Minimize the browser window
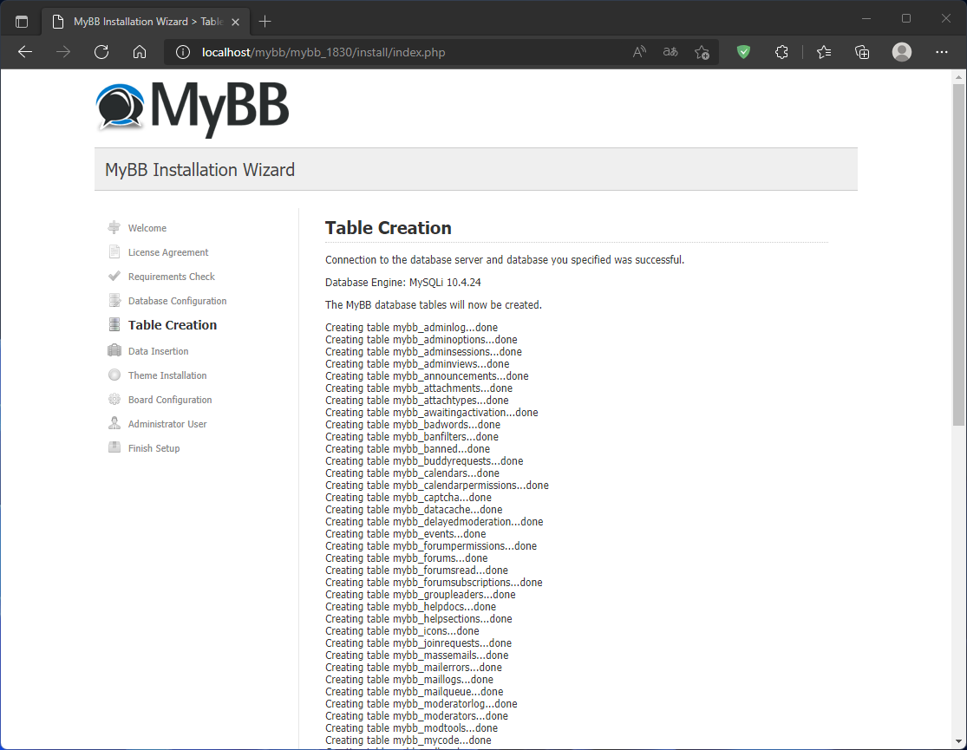Image resolution: width=967 pixels, height=750 pixels. [x=866, y=18]
